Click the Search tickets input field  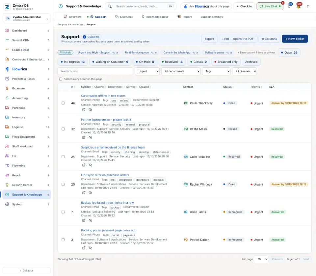coord(95,71)
